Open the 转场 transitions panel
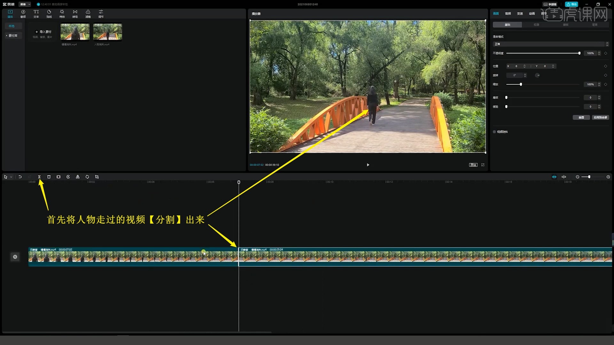The height and width of the screenshot is (345, 614). pos(75,14)
